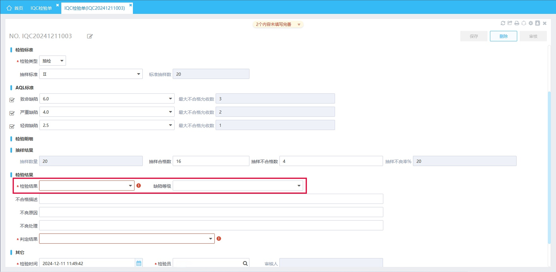Click the 检验时间 date field 2024-12-11 11:49:42
This screenshot has height=272, width=556.
click(x=87, y=263)
